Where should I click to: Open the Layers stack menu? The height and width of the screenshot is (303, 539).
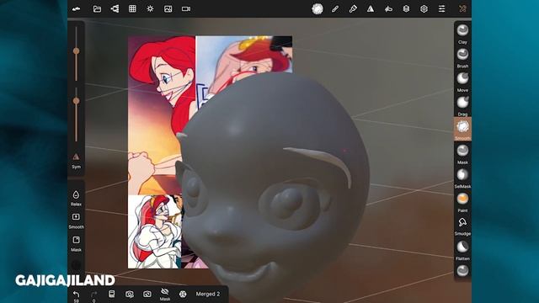pyautogui.click(x=406, y=9)
